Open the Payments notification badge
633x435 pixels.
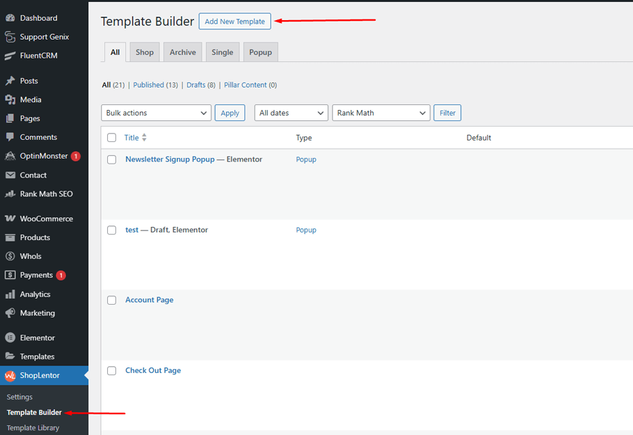click(x=61, y=276)
